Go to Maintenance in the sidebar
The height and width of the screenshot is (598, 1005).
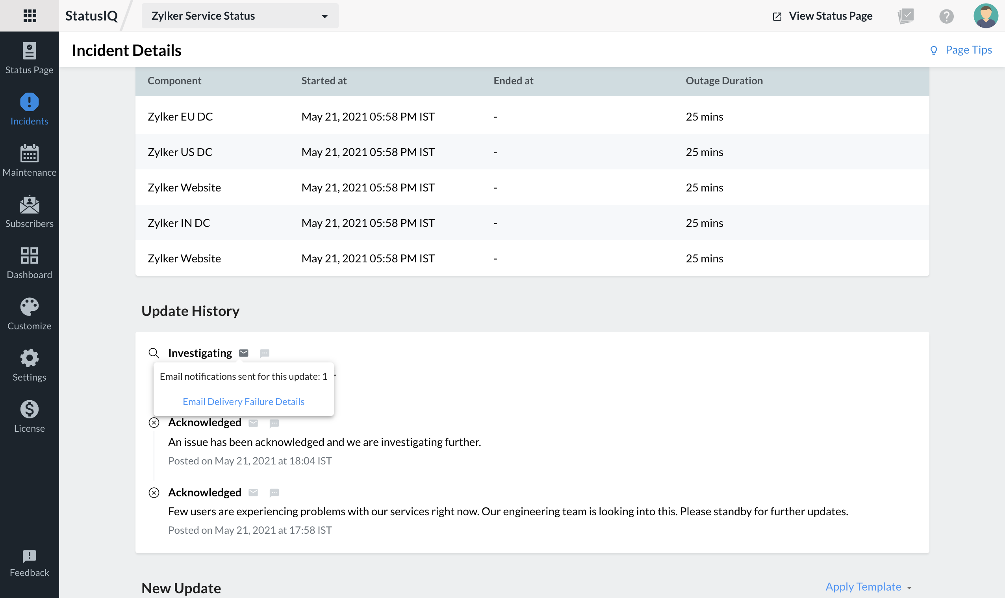coord(30,160)
